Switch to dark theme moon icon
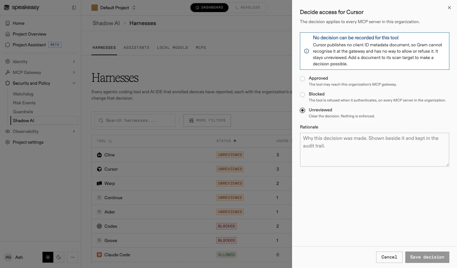The width and height of the screenshot is (457, 268). pyautogui.click(x=59, y=257)
